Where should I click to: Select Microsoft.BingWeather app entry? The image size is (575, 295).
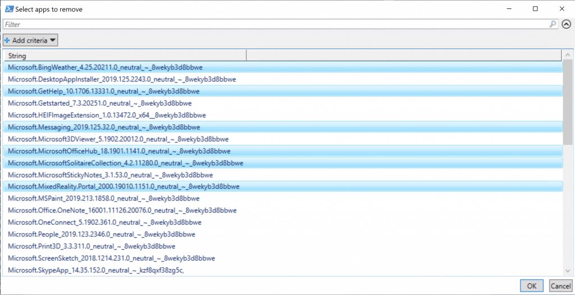coord(105,67)
